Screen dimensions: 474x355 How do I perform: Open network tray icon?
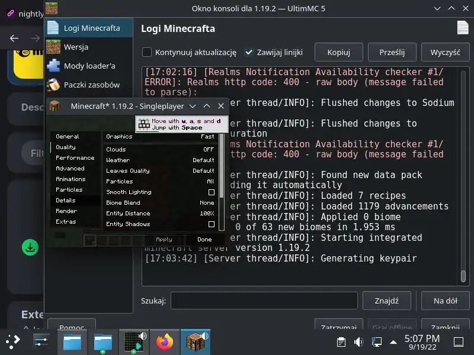[376, 342]
